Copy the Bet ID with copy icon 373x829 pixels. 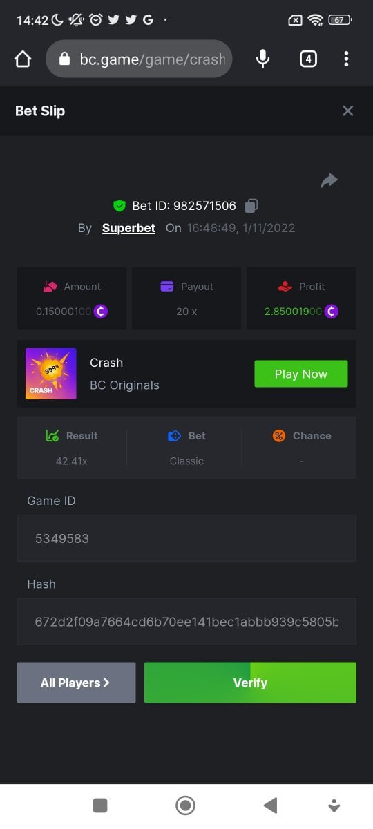click(251, 206)
